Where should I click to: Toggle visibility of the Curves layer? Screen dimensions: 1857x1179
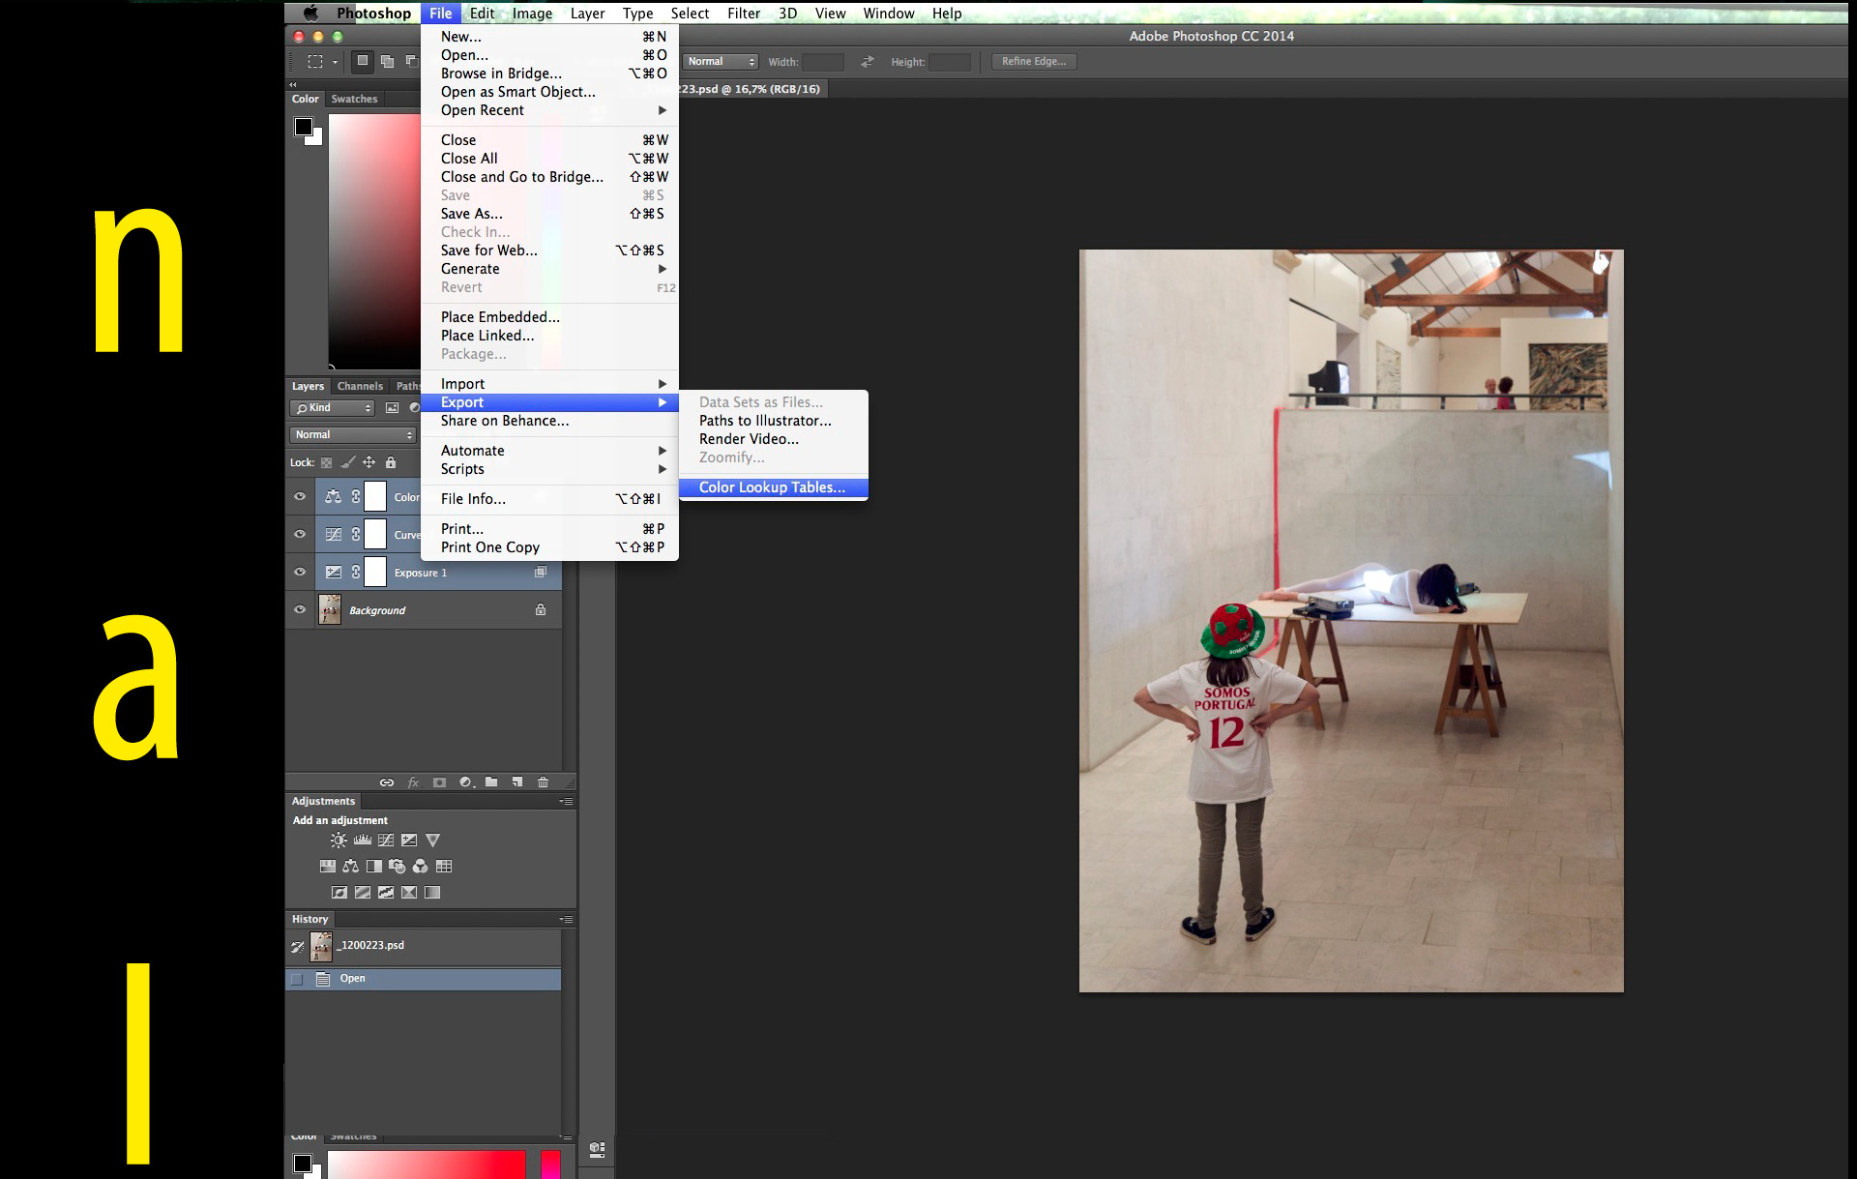click(x=300, y=535)
